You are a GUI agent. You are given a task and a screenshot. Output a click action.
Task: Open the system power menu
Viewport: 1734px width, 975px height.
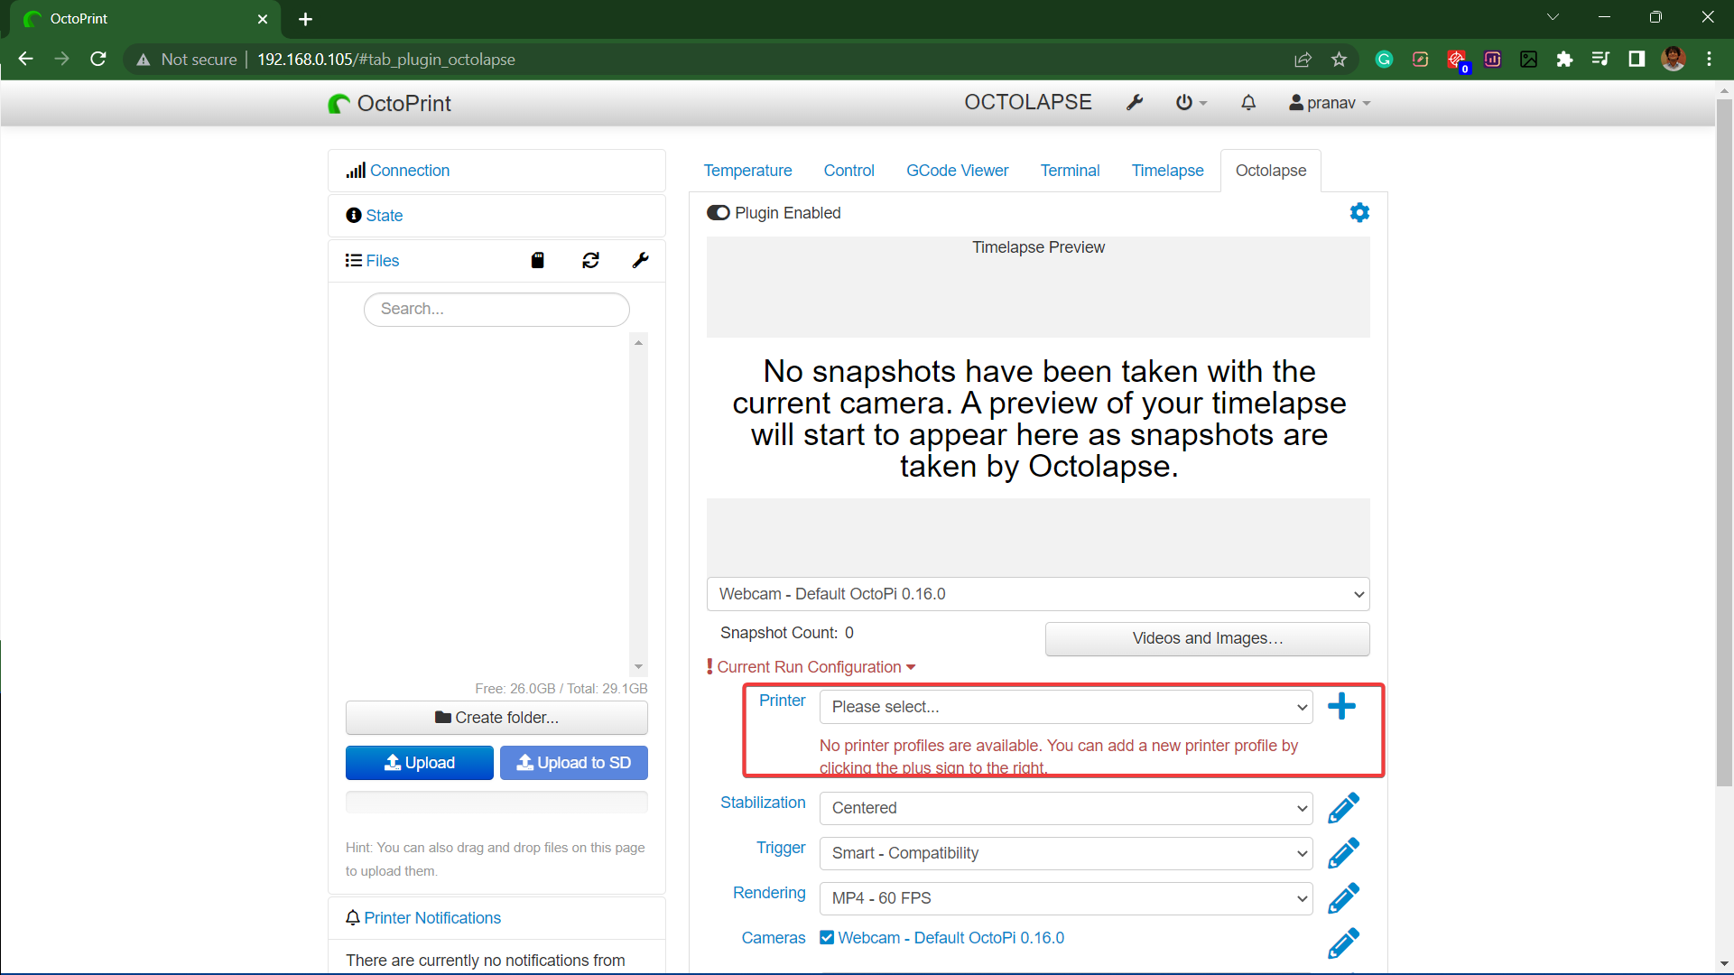(1191, 103)
